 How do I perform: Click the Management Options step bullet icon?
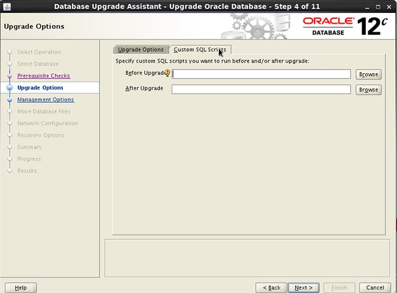(10, 100)
